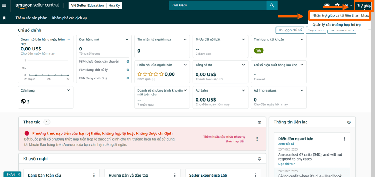Viewport: 375px width, 177px height.
Task: Open three-dot menu of Diễn đàn người bán
Action: (x=345, y=139)
